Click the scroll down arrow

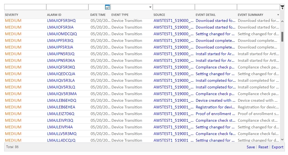282,140
